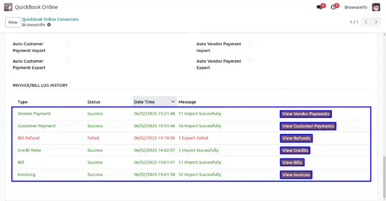Click the 32 Import Succesfully message
Image resolution: width=386 pixels, height=201 pixels.
tap(200, 174)
